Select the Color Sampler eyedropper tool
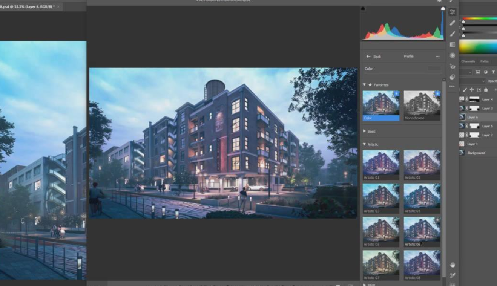 (x=453, y=276)
